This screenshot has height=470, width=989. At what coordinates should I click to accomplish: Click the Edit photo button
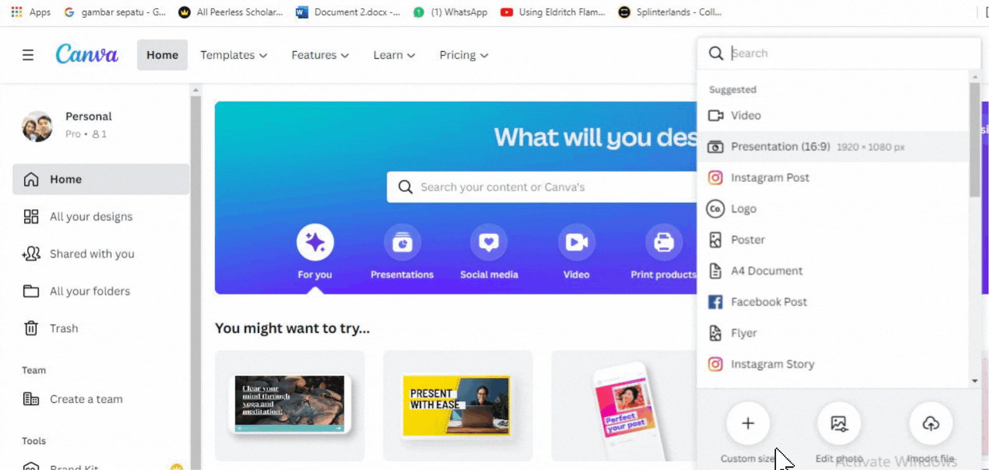tap(839, 423)
